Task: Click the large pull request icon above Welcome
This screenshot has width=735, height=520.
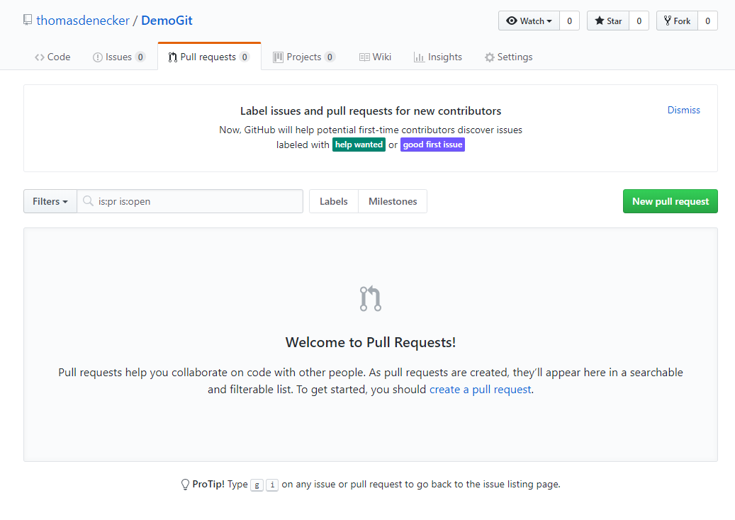Action: pos(370,298)
